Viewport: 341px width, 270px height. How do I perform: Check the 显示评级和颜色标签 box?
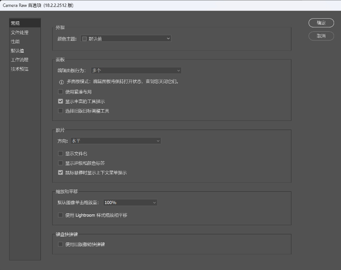[60, 163]
